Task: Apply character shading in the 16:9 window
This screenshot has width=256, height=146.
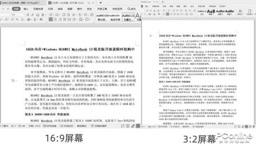Action: [41, 20]
